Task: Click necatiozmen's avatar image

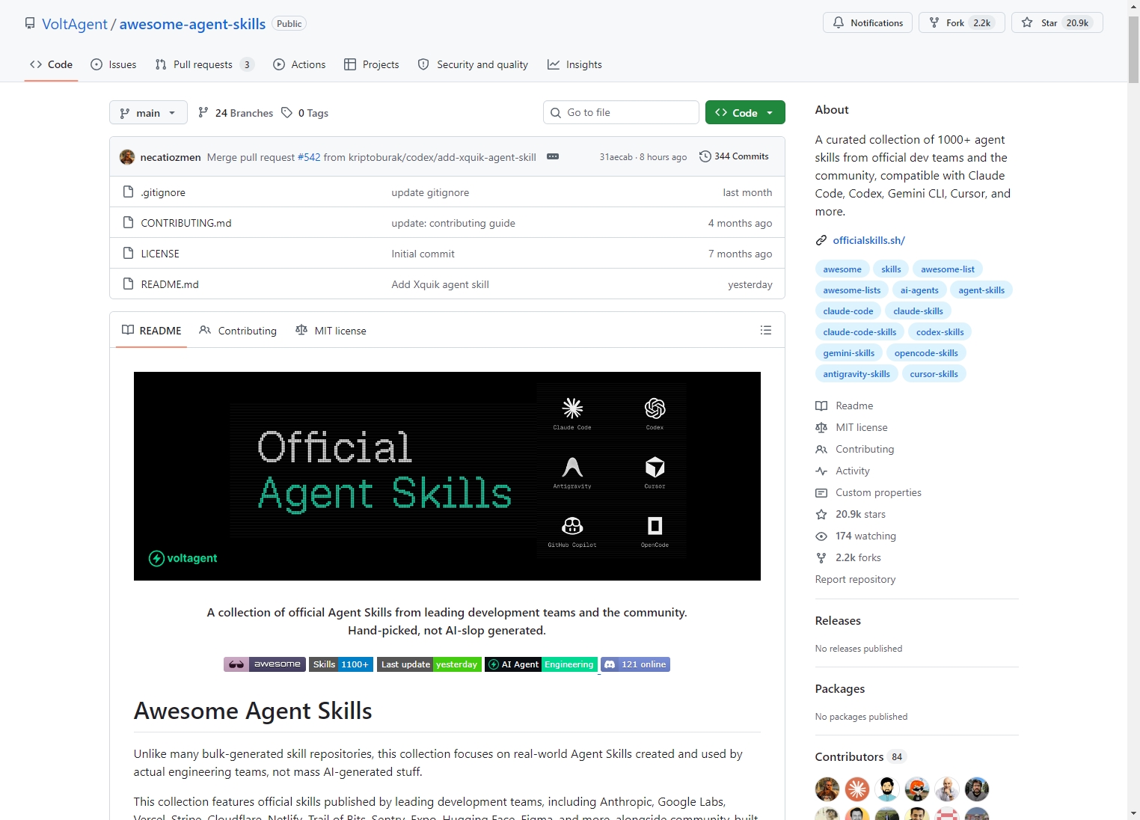Action: coord(127,157)
